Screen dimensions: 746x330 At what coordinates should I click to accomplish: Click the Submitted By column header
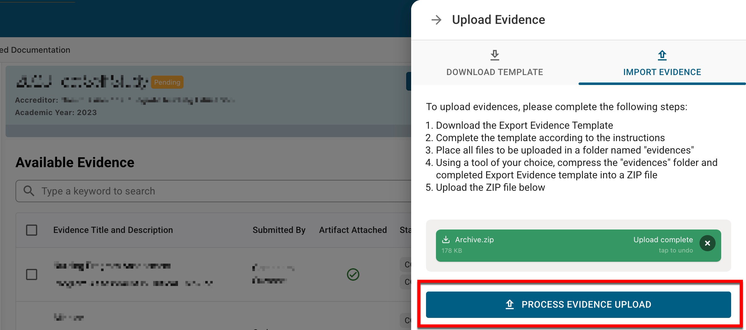[279, 230]
